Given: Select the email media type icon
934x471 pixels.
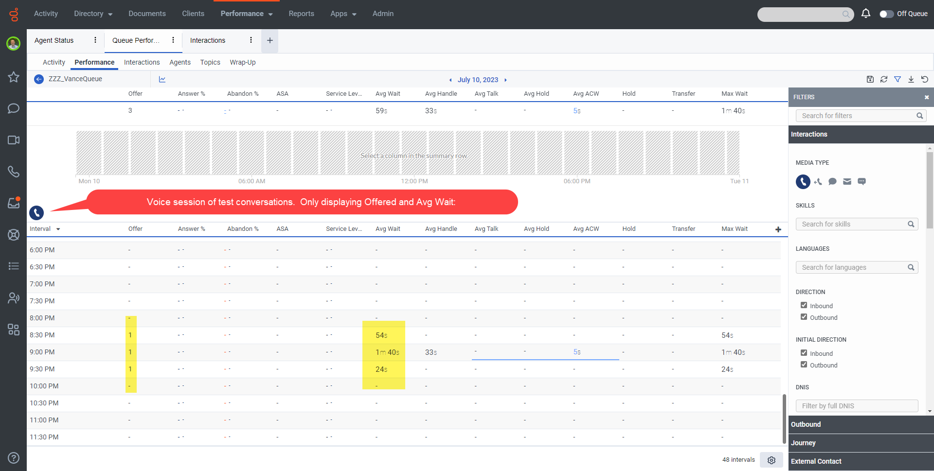Looking at the screenshot, I should (x=847, y=182).
